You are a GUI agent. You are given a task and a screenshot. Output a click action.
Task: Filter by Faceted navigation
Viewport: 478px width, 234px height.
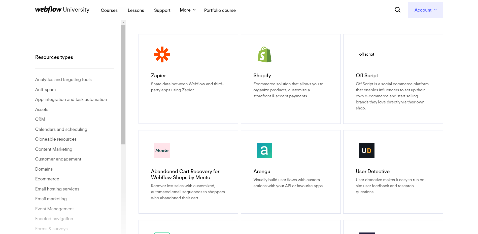point(54,219)
